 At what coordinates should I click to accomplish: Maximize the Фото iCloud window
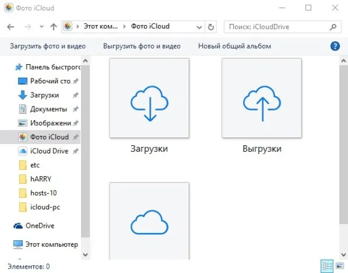click(x=308, y=8)
